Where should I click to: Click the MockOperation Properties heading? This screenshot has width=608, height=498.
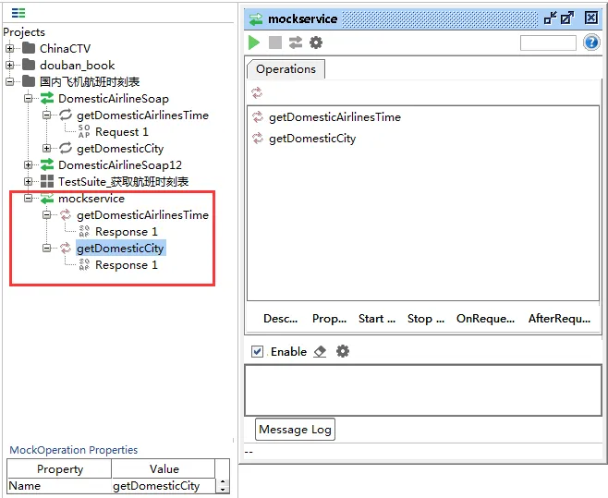(74, 450)
